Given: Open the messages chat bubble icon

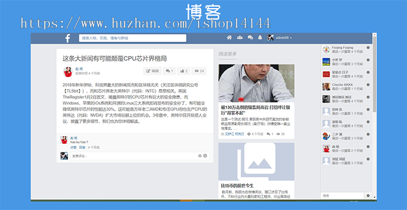Looking at the screenshot, I should [250, 37].
